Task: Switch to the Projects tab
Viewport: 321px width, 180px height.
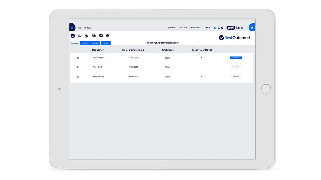Action: [x=95, y=43]
